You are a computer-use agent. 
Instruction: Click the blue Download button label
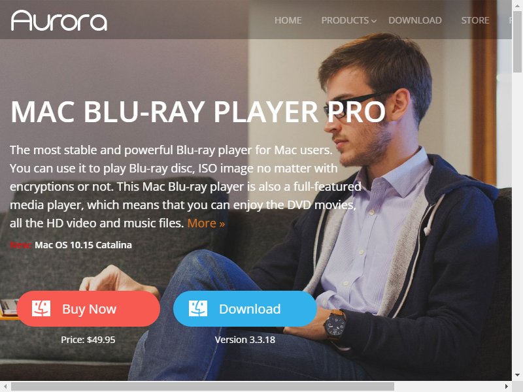(x=250, y=309)
